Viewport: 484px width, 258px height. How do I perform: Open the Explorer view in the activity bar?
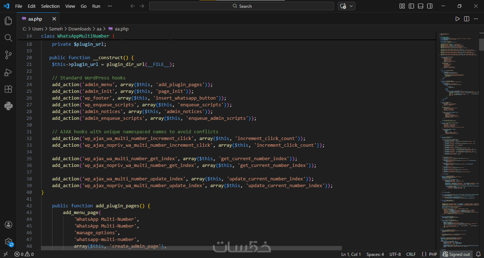(x=8, y=21)
